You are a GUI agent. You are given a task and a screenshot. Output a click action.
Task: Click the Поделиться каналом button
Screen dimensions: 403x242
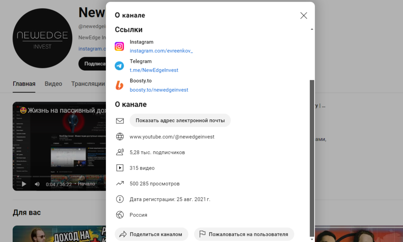(151, 234)
